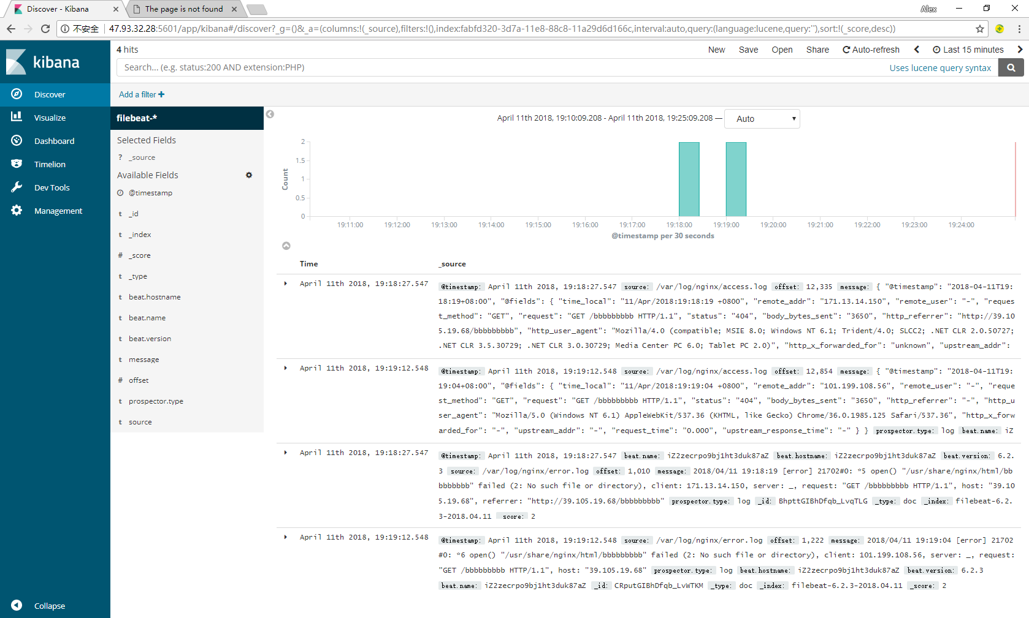Viewport: 1029px width, 618px height.
Task: Open Management via its gear icon
Action: 17,210
